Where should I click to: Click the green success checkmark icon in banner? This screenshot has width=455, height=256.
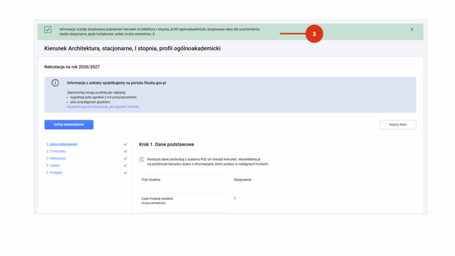(x=48, y=29)
